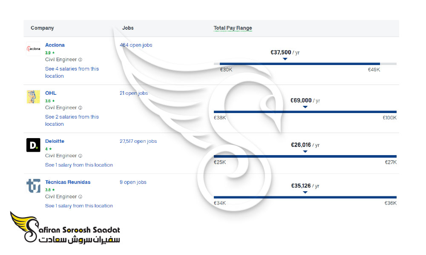
Task: Click info icon beside OHL Civil Engineer
Action: pos(80,108)
